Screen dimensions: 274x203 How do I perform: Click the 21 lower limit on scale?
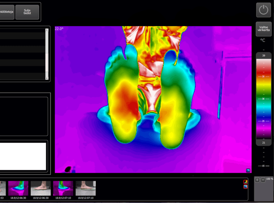[264, 143]
